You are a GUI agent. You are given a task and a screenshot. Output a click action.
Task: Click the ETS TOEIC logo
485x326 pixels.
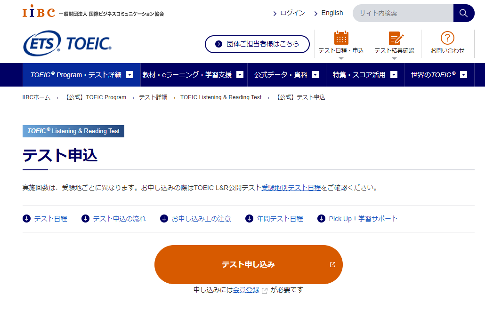(67, 43)
